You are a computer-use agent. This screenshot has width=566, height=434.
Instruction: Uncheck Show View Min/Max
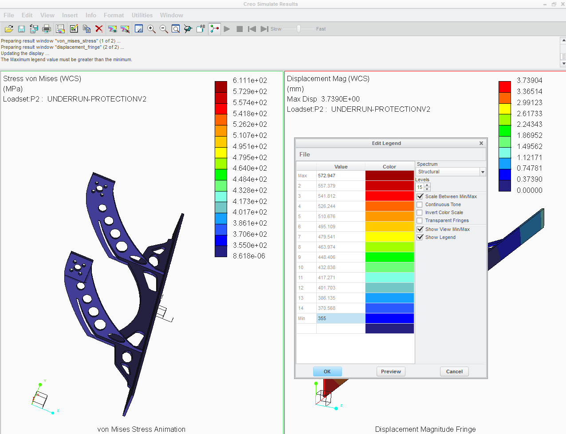[x=420, y=229]
